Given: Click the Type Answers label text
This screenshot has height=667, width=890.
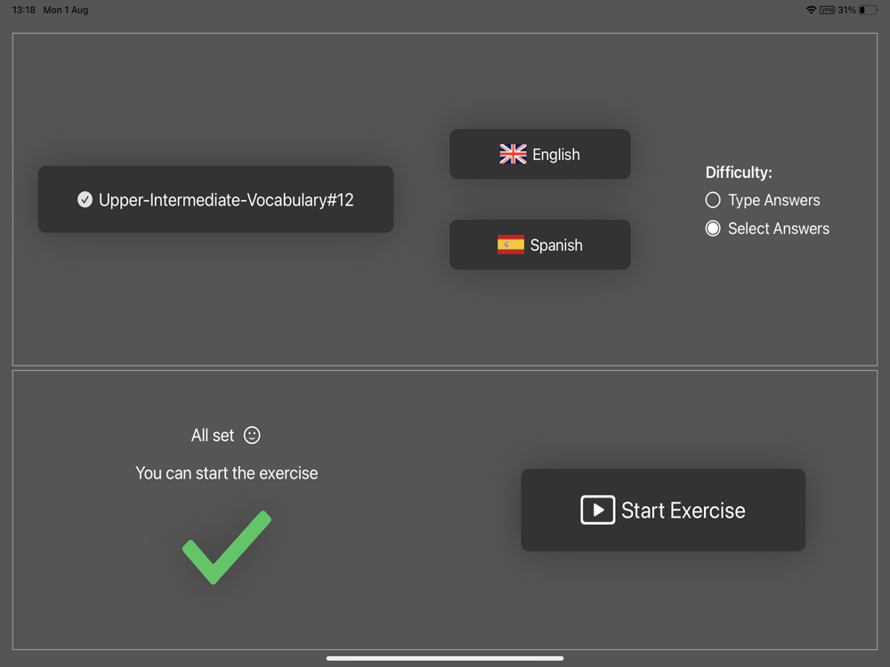Looking at the screenshot, I should (x=773, y=199).
